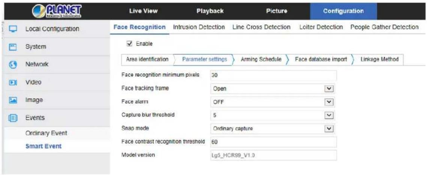Click the Face contrast recognition threshold field

click(273, 142)
